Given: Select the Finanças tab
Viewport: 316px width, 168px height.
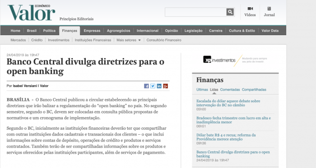Looking at the screenshot, I should (70, 31).
